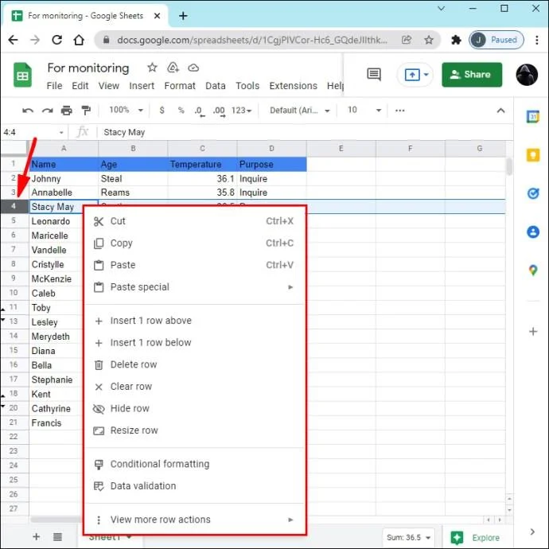Image resolution: width=549 pixels, height=549 pixels.
Task: Open comment history icon
Action: pos(374,74)
